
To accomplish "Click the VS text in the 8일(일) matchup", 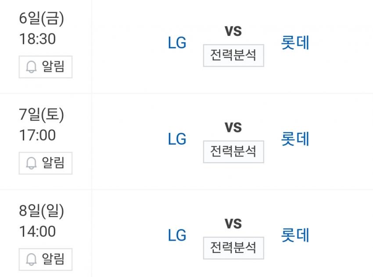I will (233, 224).
